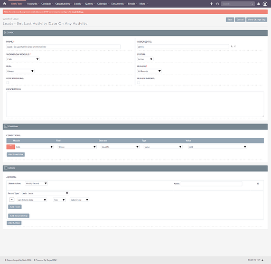271x264 pixels.
Task: Remove the Calls condition row
Action: (x=11, y=147)
